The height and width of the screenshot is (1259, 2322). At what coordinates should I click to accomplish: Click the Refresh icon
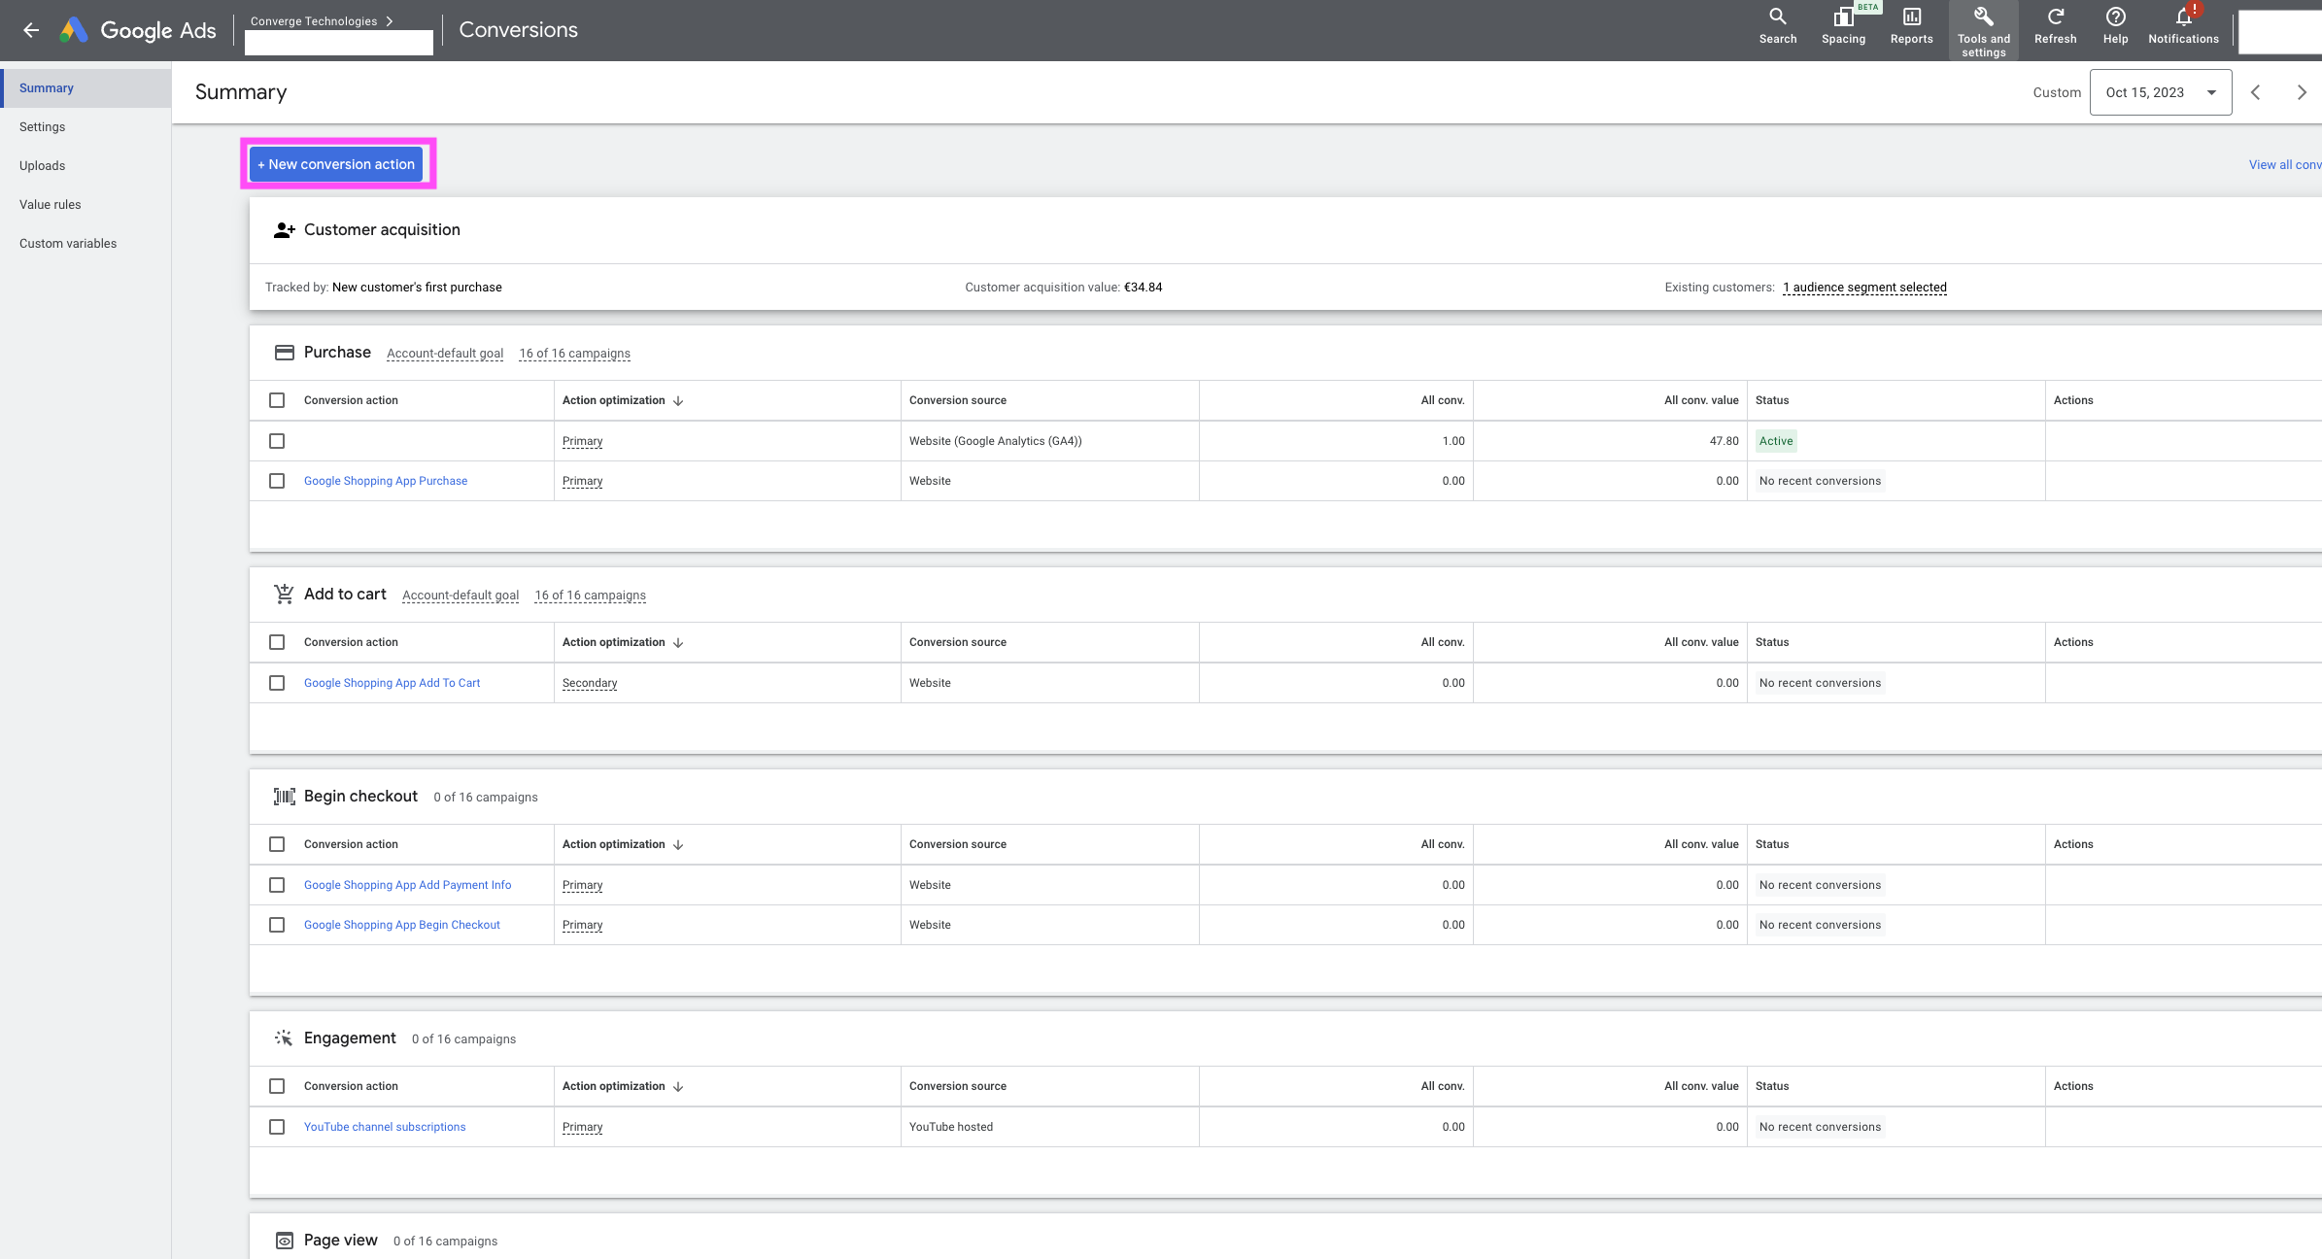tap(2055, 17)
